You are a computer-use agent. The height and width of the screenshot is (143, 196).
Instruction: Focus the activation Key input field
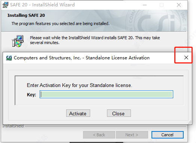pyautogui.click(x=106, y=94)
